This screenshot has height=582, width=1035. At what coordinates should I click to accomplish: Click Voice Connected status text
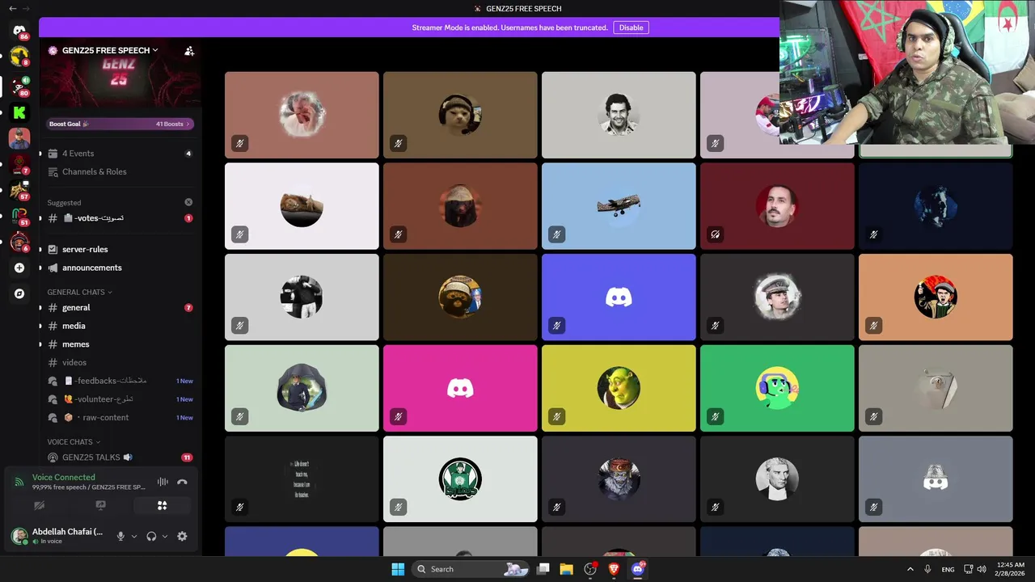(64, 477)
